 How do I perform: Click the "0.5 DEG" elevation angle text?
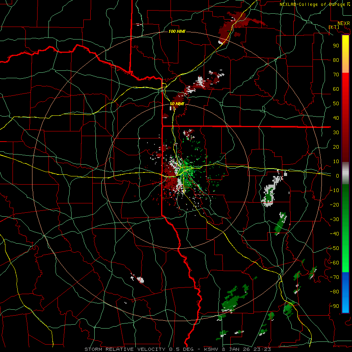[181, 349]
